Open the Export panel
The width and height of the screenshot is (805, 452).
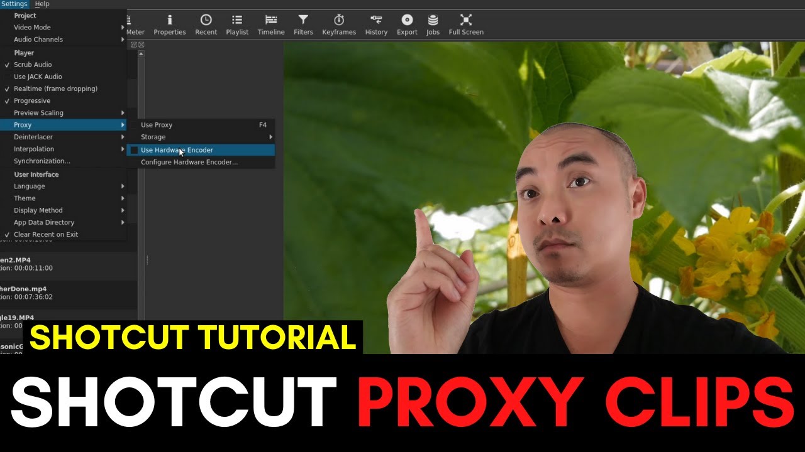coord(407,25)
